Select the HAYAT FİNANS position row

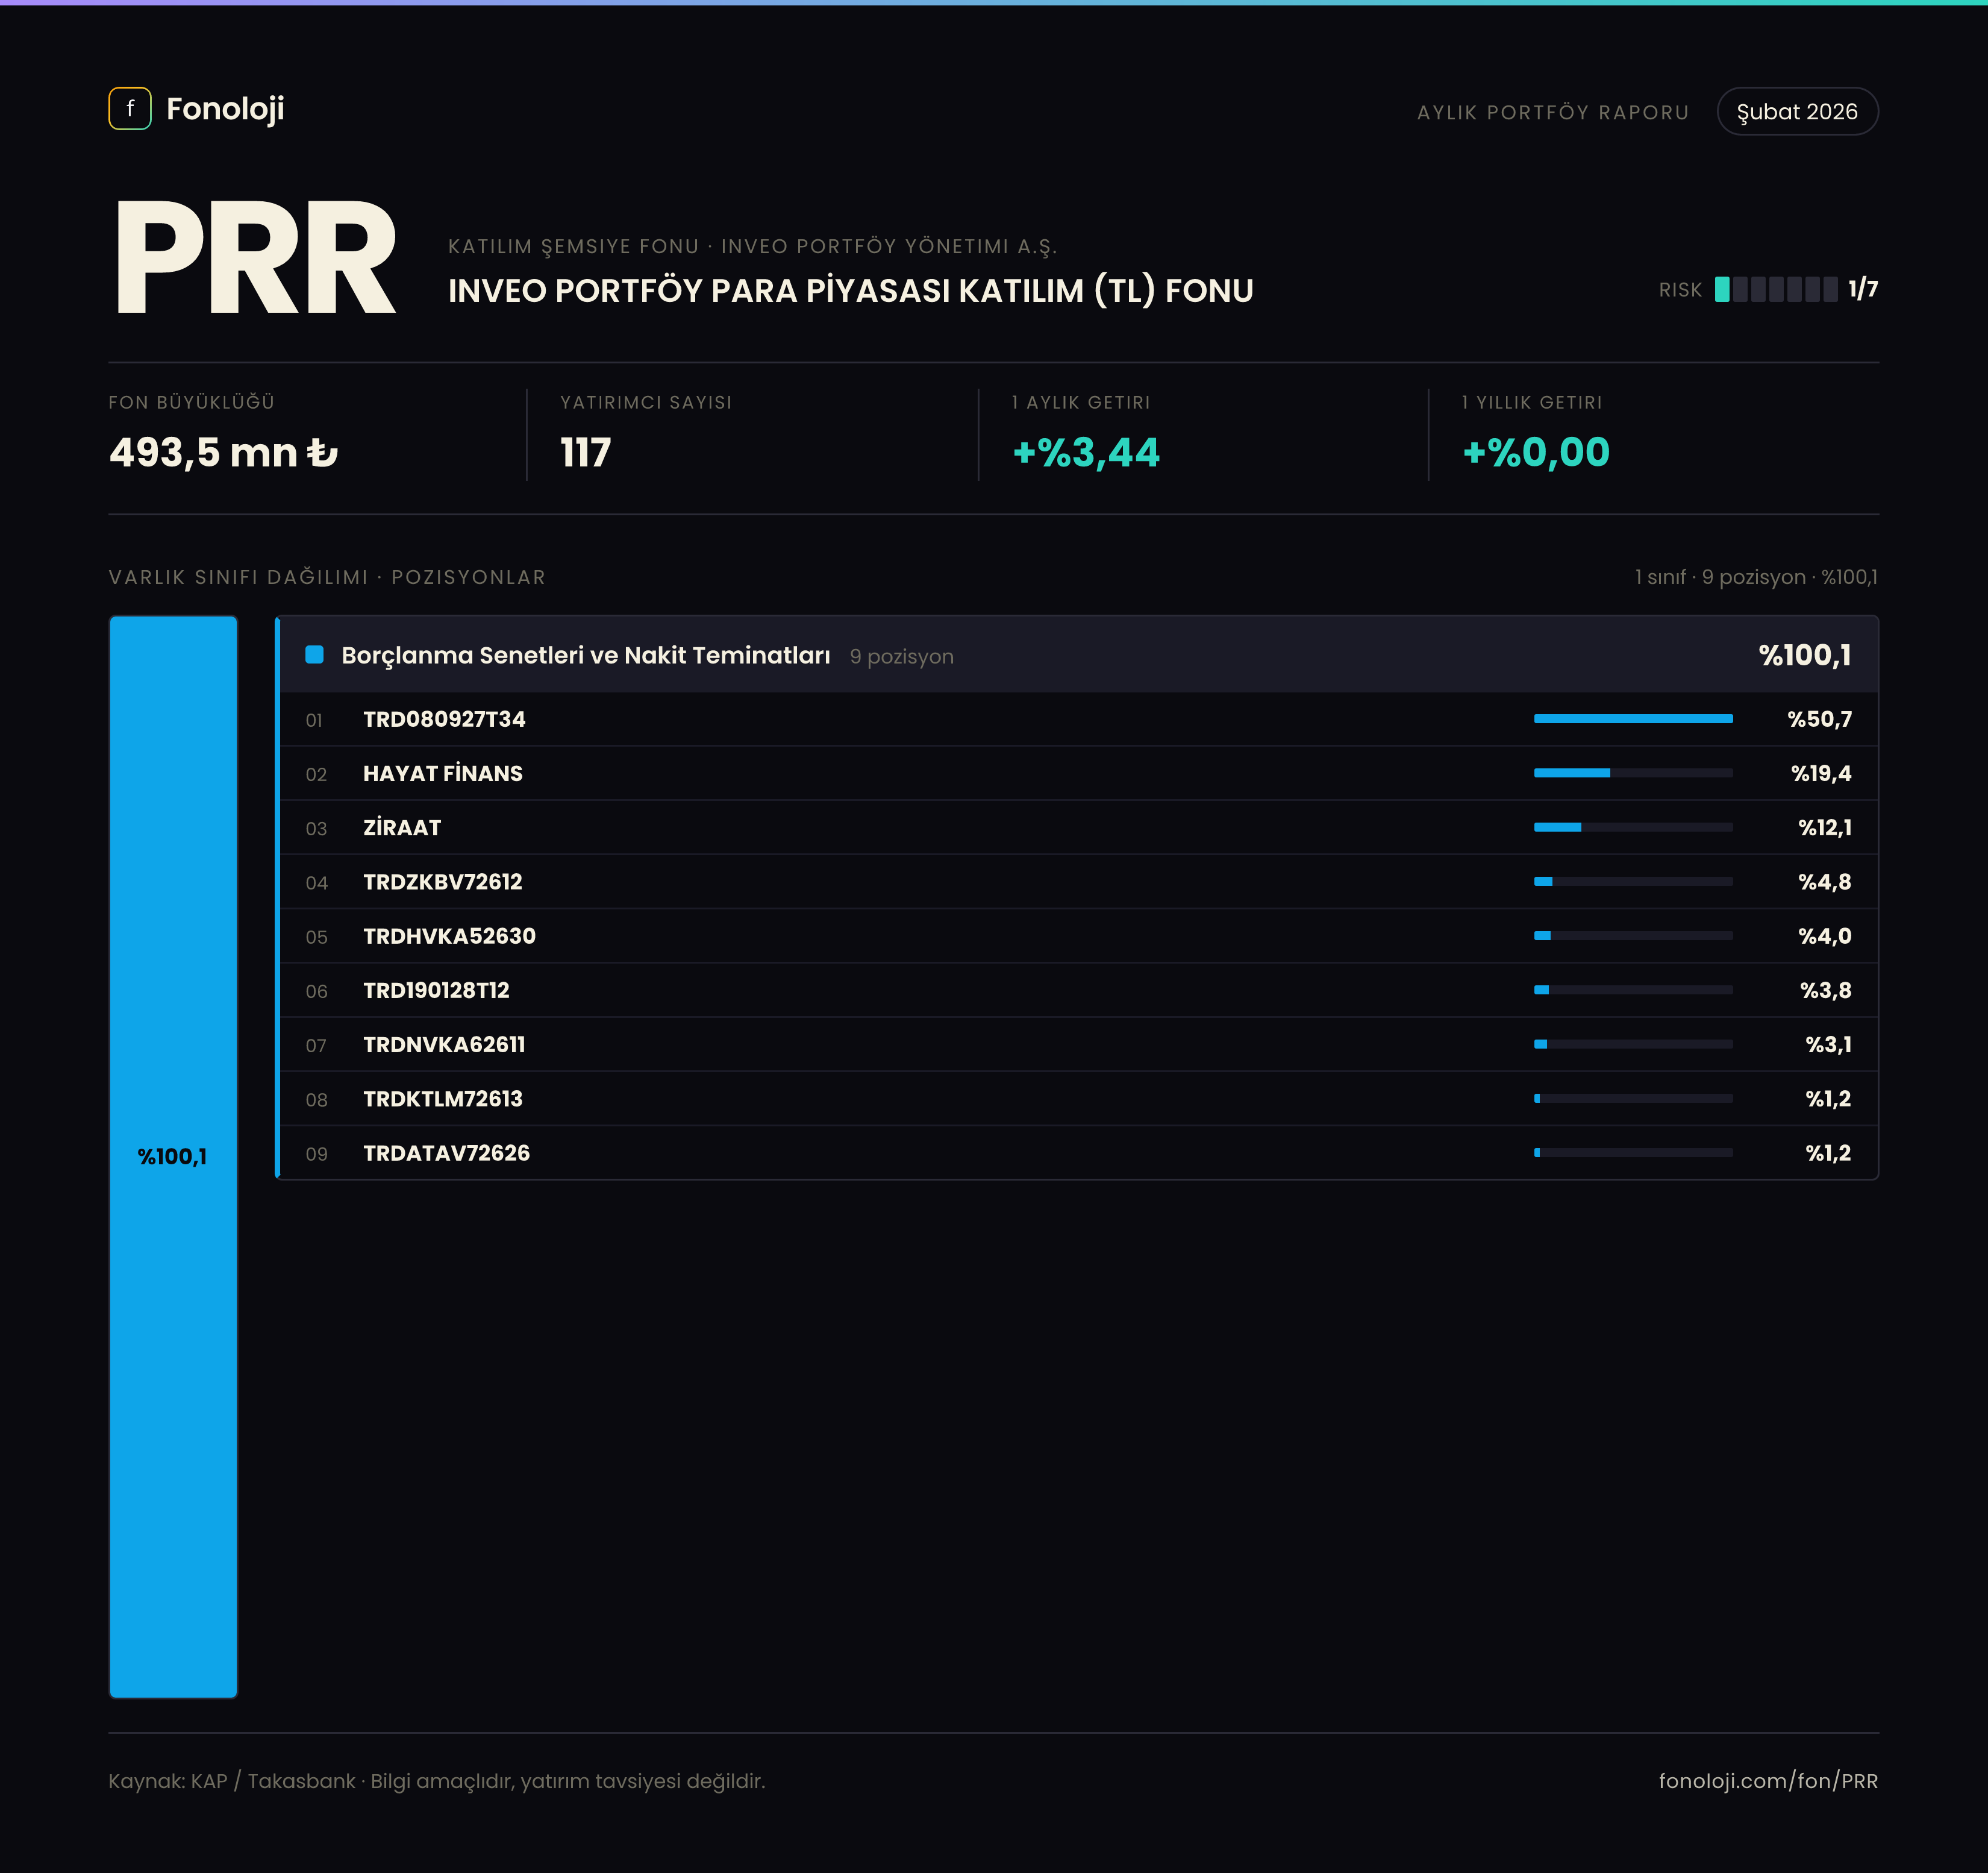coord(1078,773)
